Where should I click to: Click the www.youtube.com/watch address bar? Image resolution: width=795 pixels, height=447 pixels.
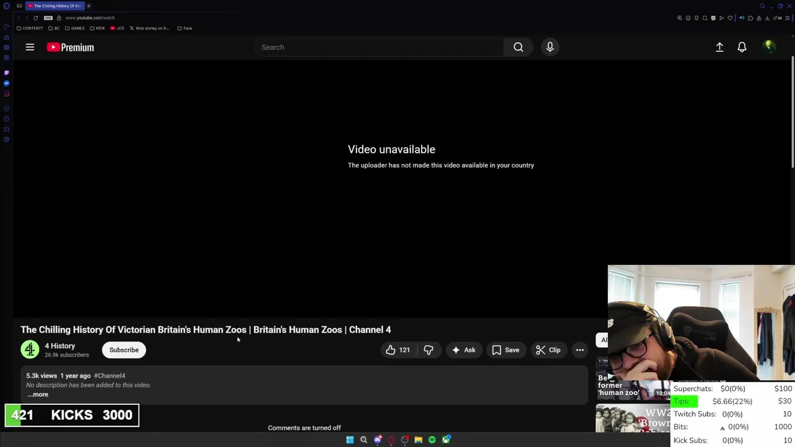click(90, 18)
